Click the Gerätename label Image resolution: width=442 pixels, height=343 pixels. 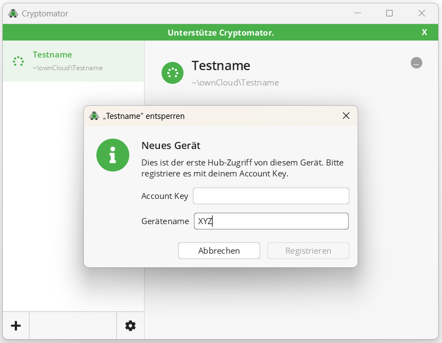coord(165,221)
